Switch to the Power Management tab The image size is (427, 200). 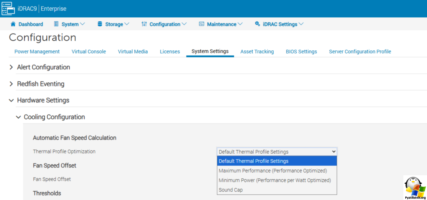click(37, 51)
